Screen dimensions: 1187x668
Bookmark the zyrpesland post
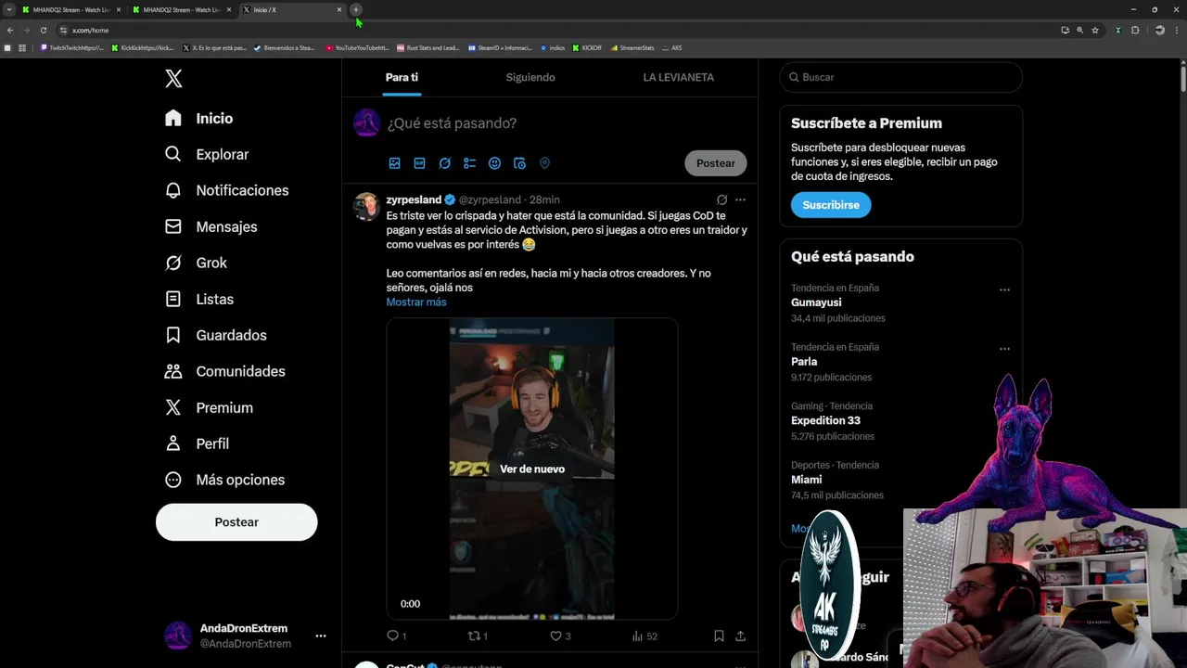719,636
